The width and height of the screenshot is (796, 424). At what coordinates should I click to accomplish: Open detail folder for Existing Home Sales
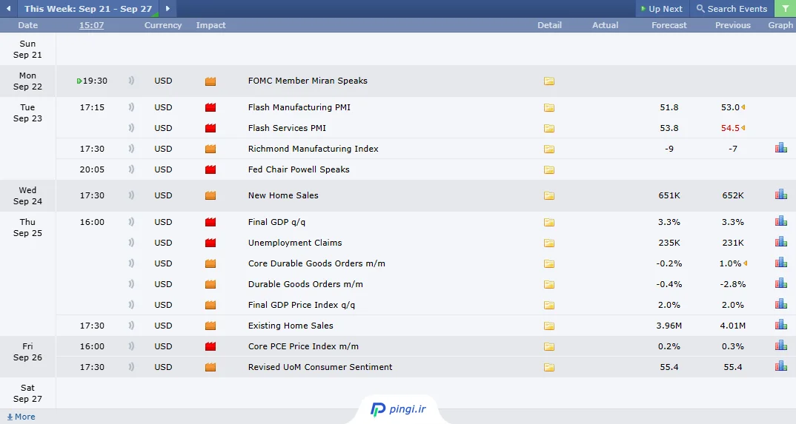pyautogui.click(x=549, y=326)
